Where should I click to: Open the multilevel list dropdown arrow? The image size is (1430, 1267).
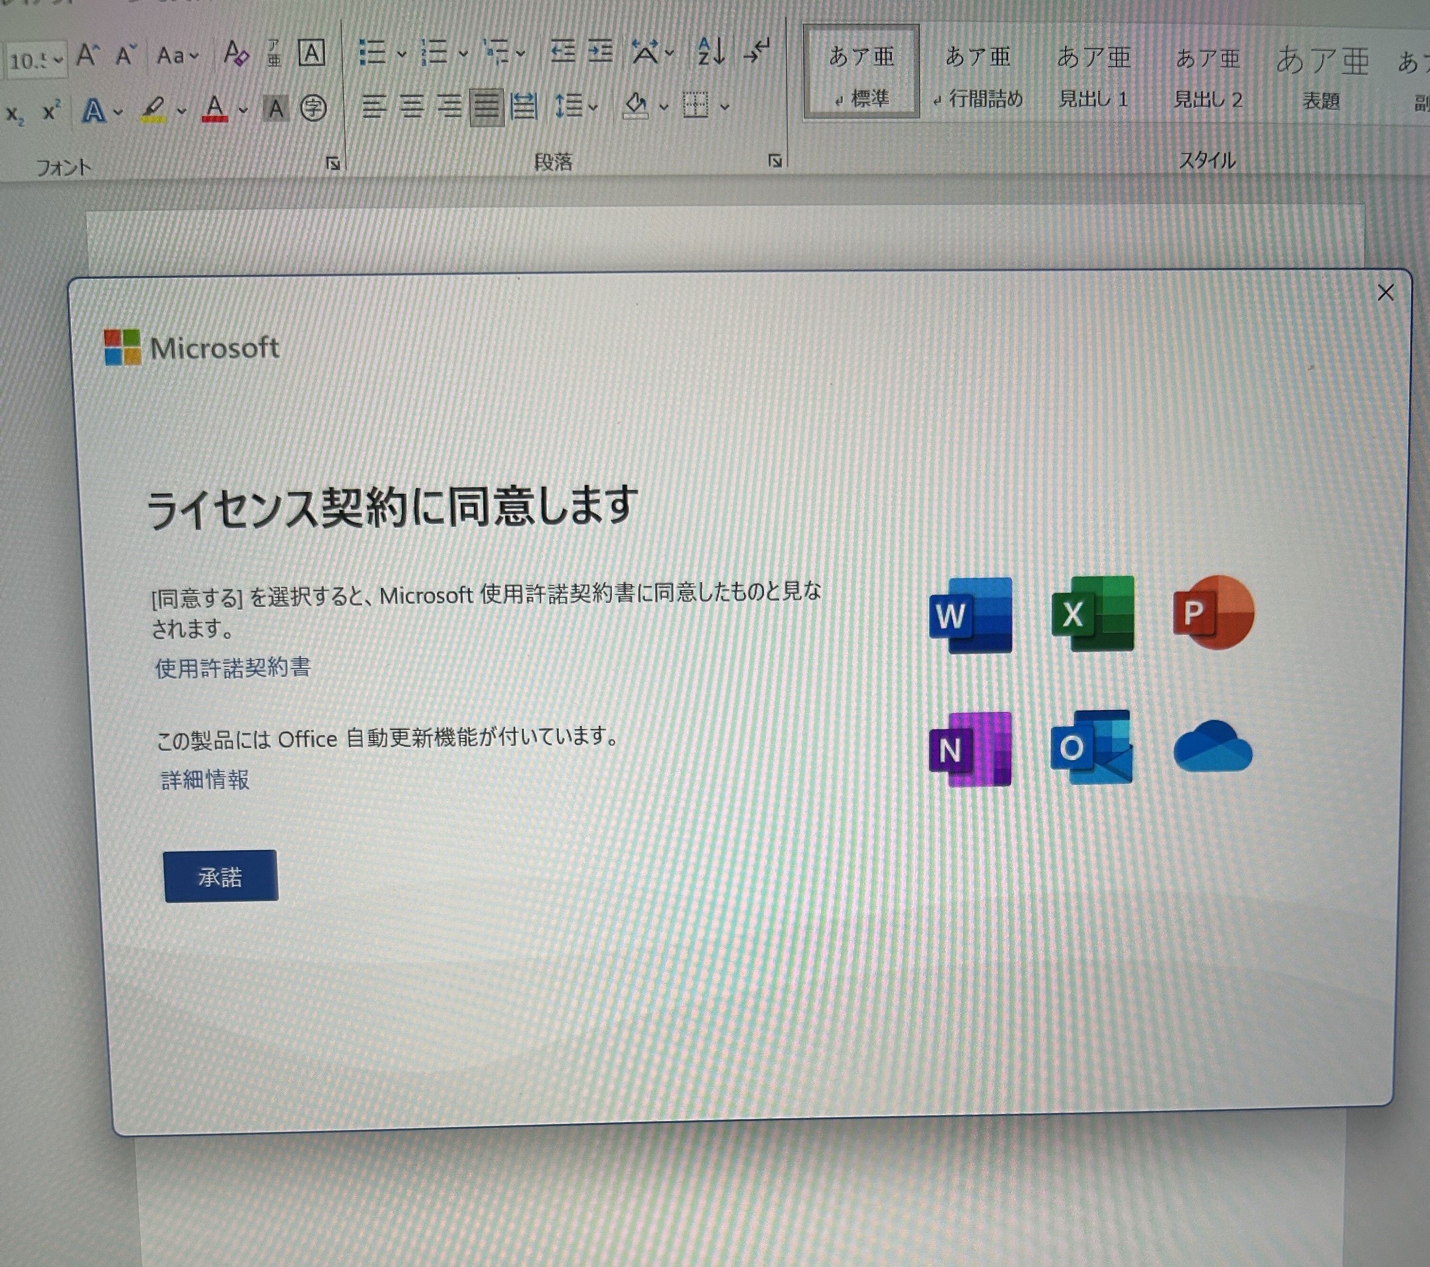(x=521, y=53)
